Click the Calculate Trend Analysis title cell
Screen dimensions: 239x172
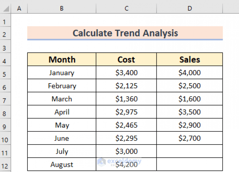[x=125, y=33]
